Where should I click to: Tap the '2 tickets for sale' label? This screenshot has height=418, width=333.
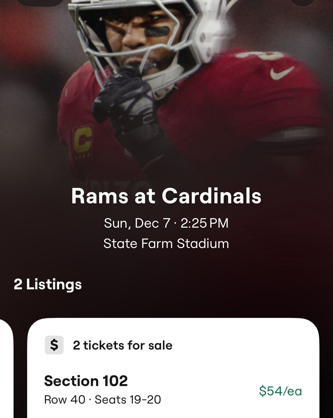[x=122, y=345]
